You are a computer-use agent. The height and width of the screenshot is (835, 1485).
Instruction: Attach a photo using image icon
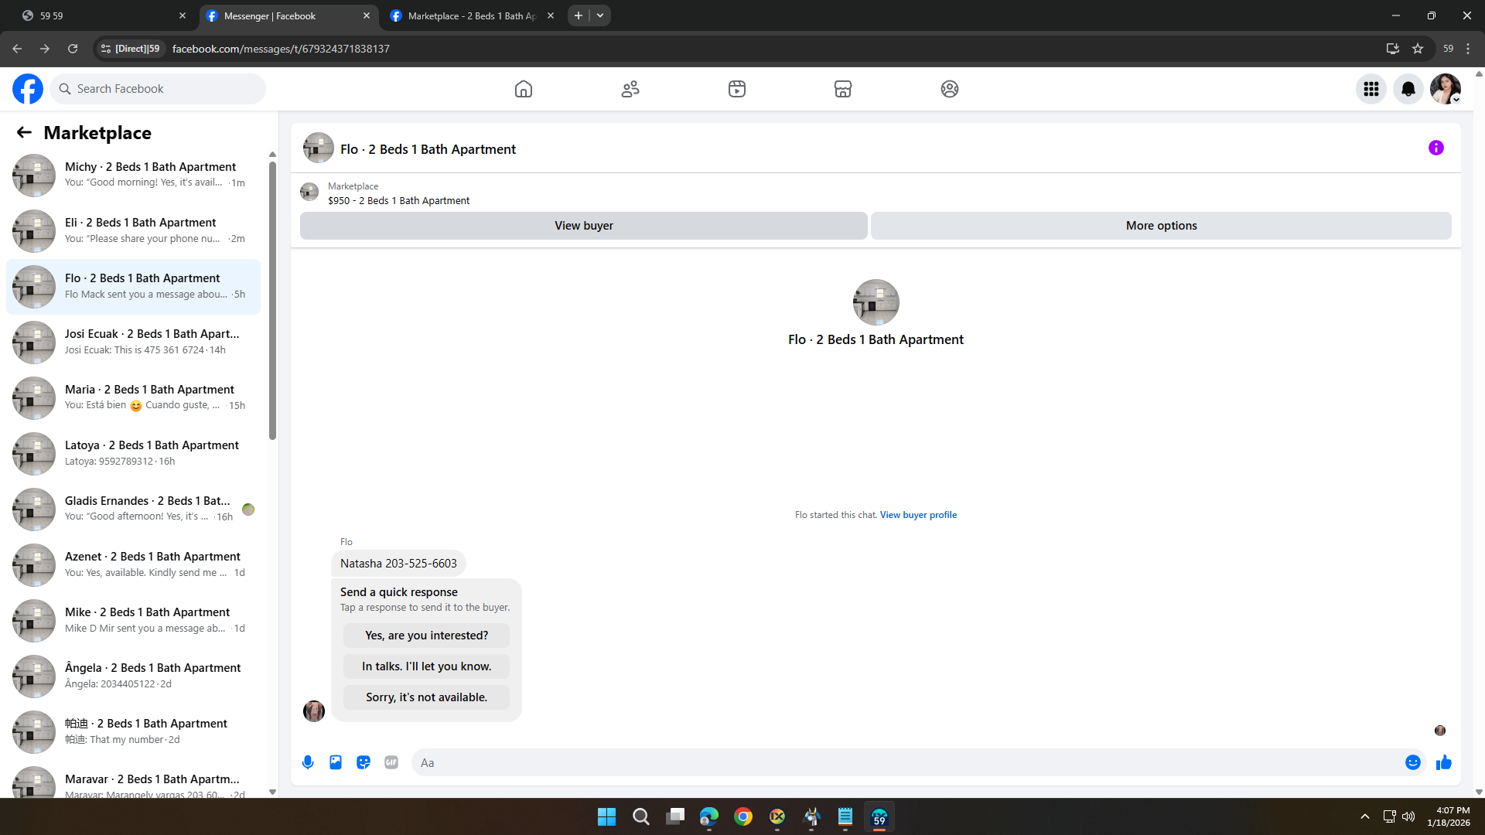pos(336,762)
